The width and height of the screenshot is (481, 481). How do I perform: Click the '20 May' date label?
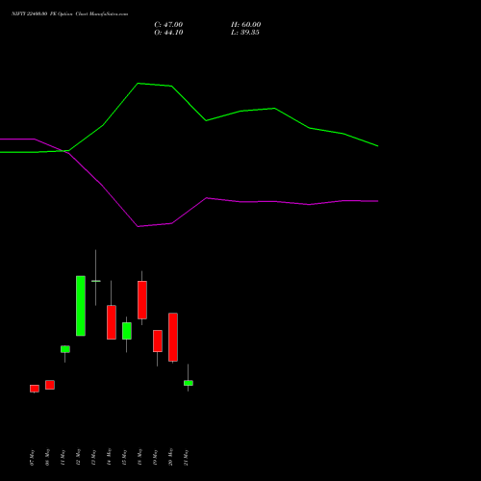(x=170, y=457)
